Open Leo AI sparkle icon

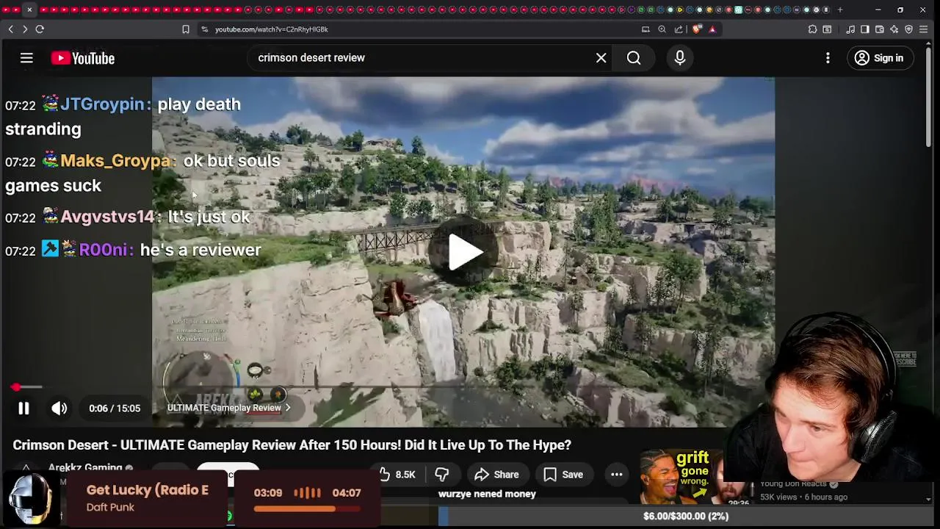[x=894, y=29]
